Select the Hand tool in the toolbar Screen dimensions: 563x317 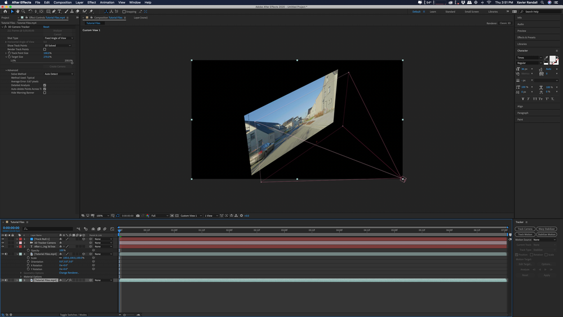point(17,11)
